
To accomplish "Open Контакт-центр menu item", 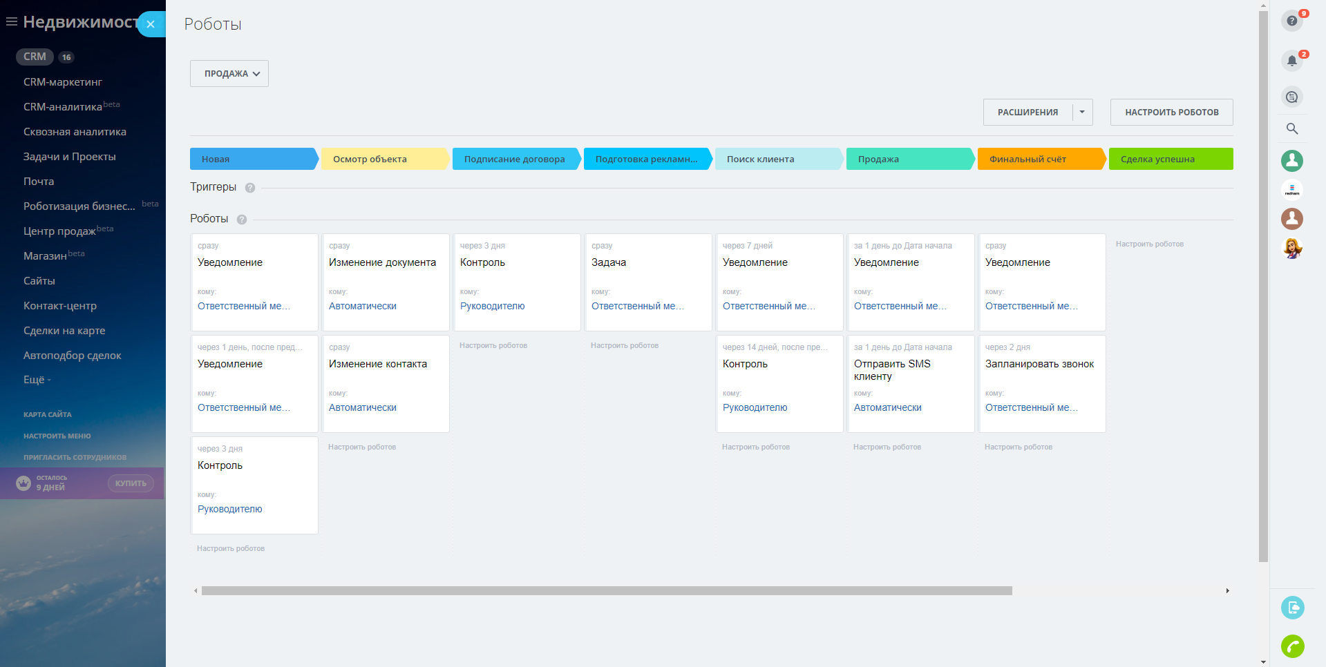I will coord(60,306).
